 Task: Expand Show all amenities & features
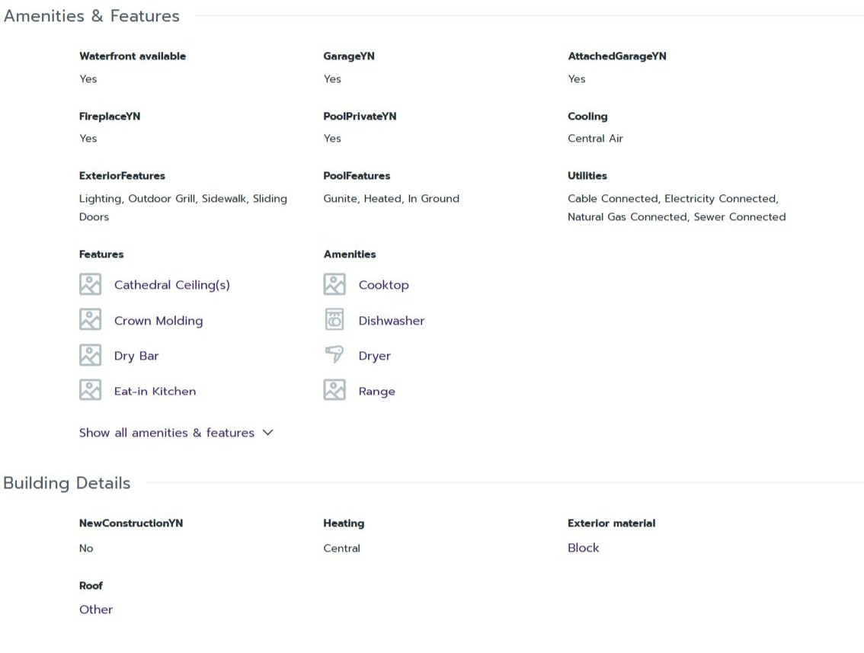point(176,433)
